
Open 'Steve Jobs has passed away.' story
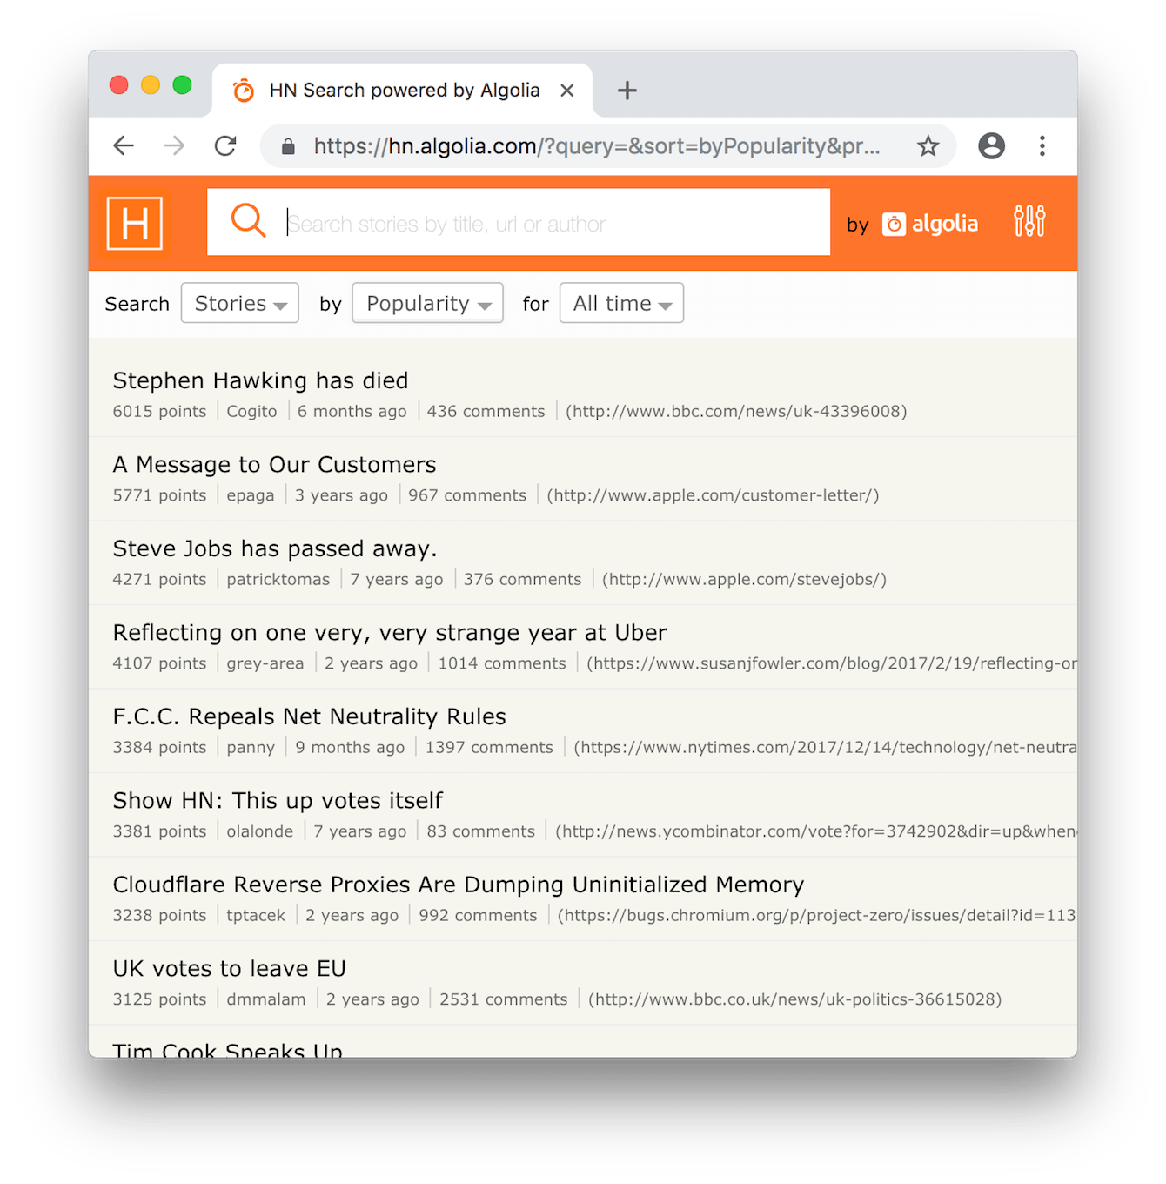275,548
